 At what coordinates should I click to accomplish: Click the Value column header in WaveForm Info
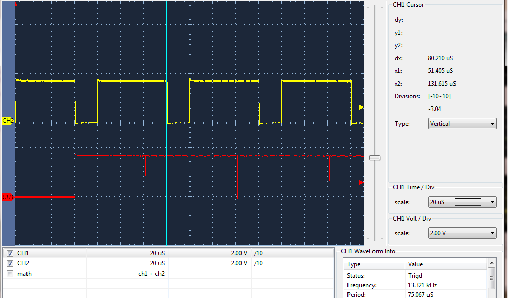446,264
